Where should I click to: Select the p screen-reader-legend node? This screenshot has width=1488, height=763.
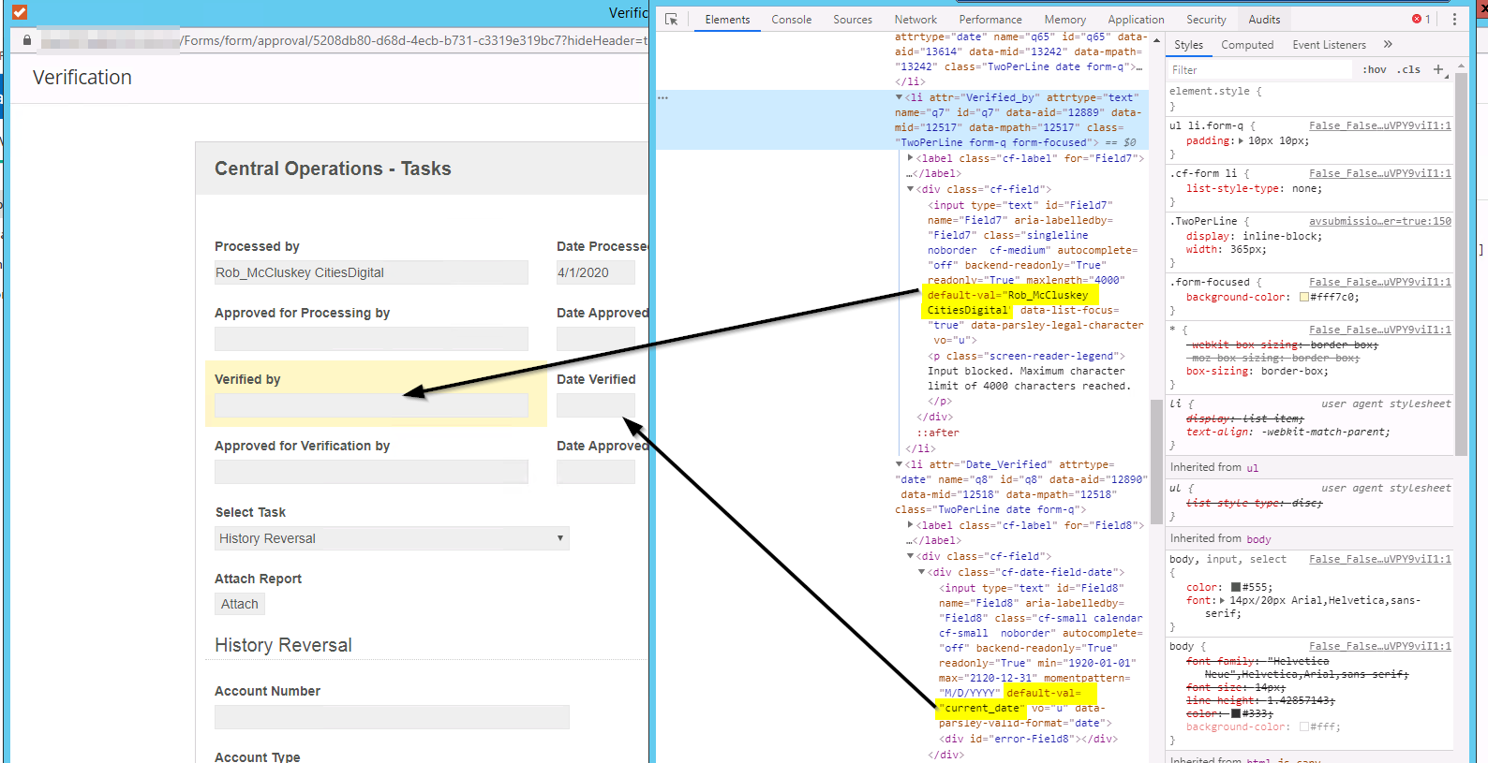1026,356
